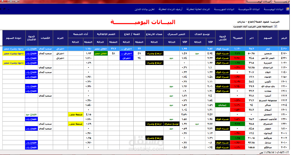Select the stock name 'كيمانول'
Viewport: 293px width, 155px height.
point(268,133)
